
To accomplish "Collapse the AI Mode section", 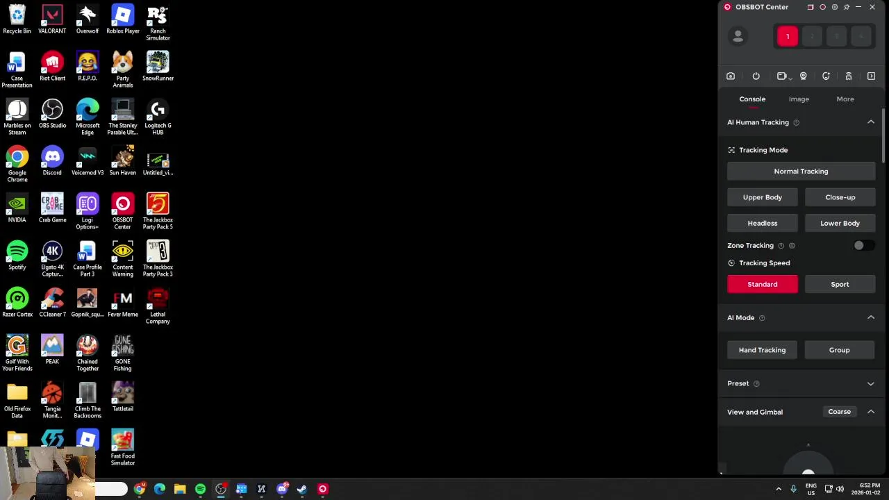I will tap(871, 317).
